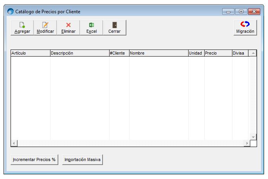The height and width of the screenshot is (179, 268).
Task: Click the Cerrar door button
Action: coord(115,28)
